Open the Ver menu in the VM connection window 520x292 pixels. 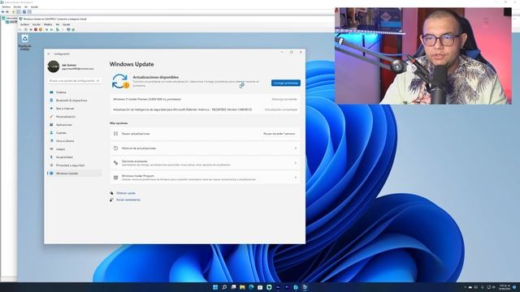pos(58,24)
